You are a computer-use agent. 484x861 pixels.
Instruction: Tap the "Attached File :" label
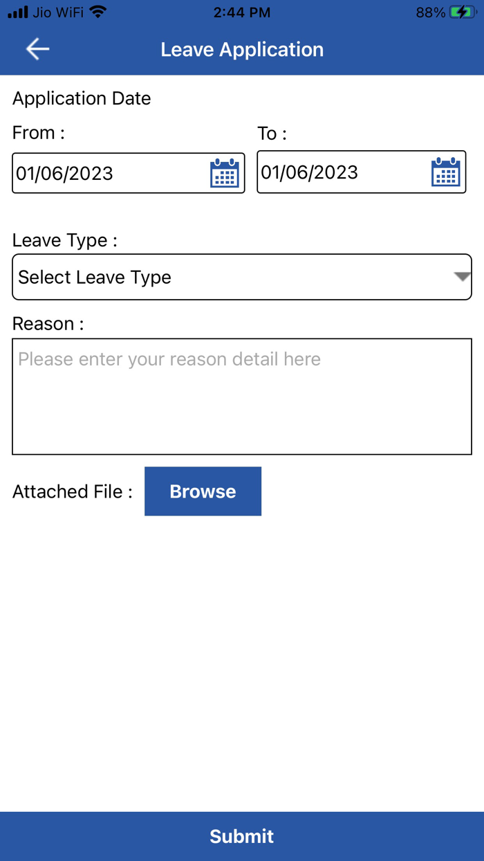pyautogui.click(x=72, y=491)
